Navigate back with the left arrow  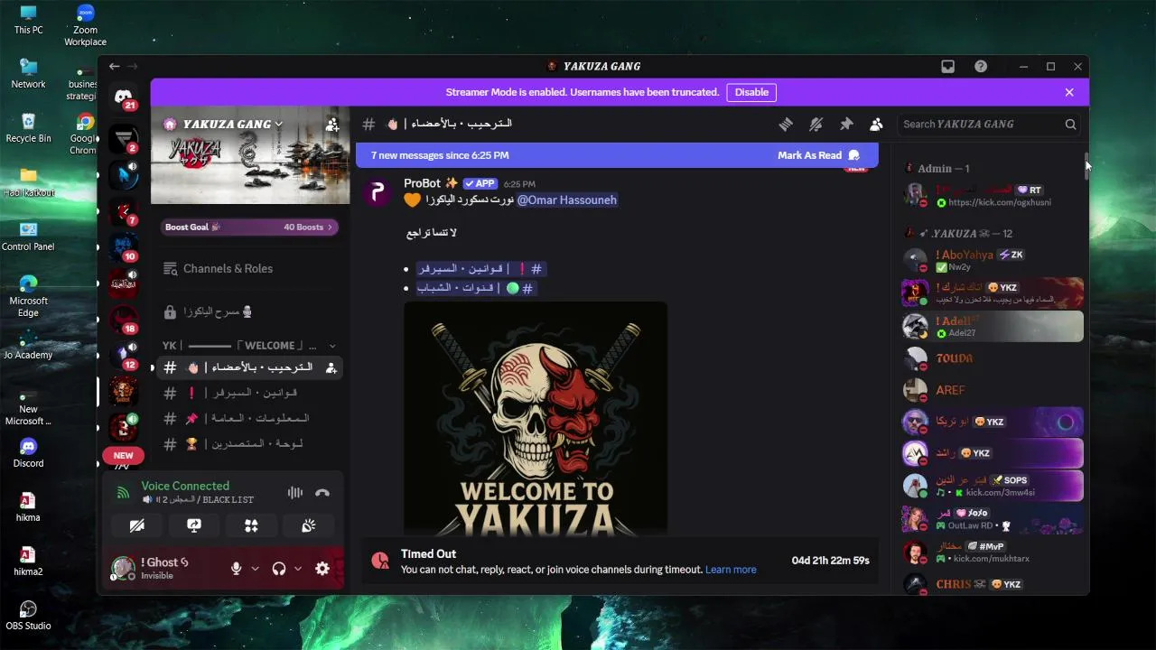114,67
